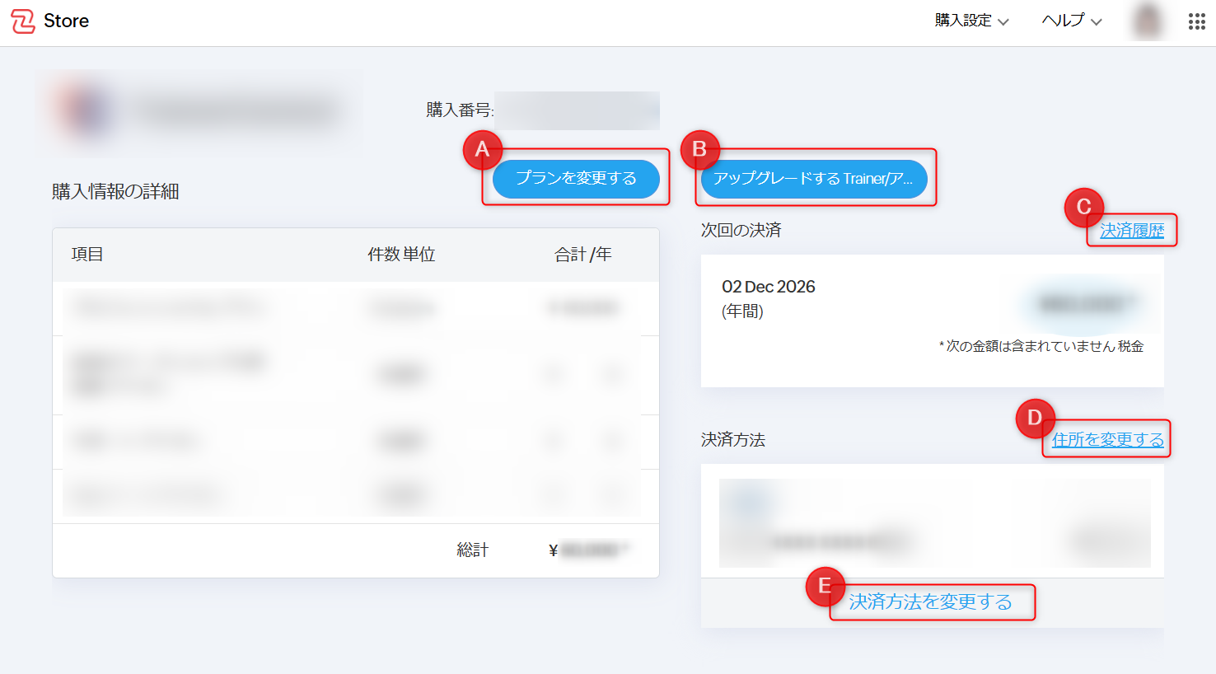Image resolution: width=1216 pixels, height=674 pixels.
Task: Click the 項目 column header
Action: point(87,255)
